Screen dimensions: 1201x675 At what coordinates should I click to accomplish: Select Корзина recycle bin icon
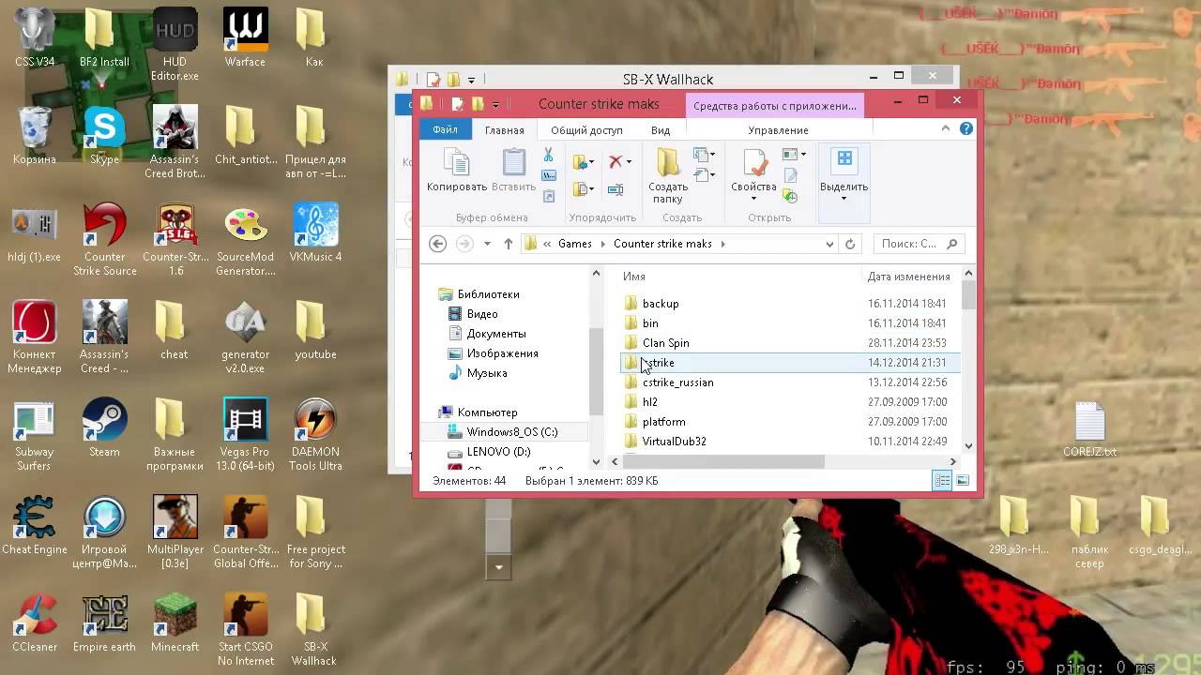(x=35, y=136)
